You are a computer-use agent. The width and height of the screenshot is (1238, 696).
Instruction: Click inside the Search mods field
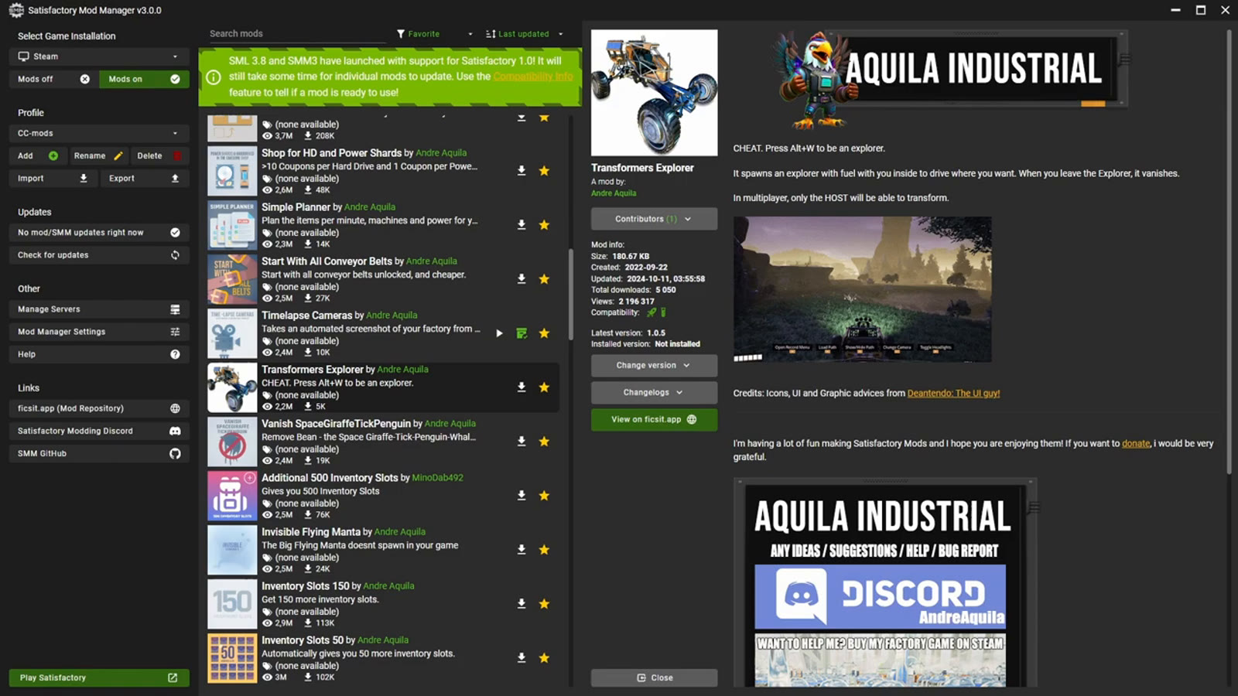click(296, 34)
